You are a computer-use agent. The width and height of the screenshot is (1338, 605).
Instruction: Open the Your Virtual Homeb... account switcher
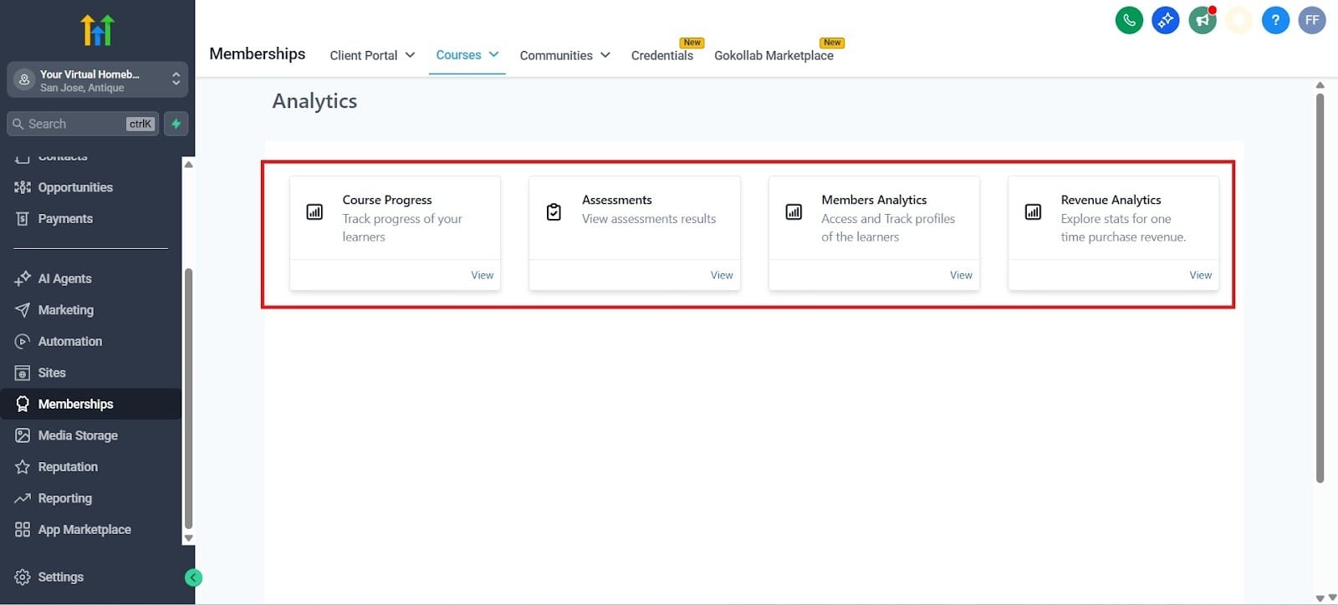click(97, 80)
